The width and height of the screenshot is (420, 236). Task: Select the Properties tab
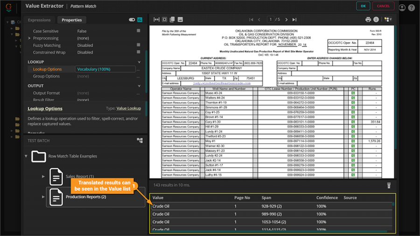[x=71, y=20]
